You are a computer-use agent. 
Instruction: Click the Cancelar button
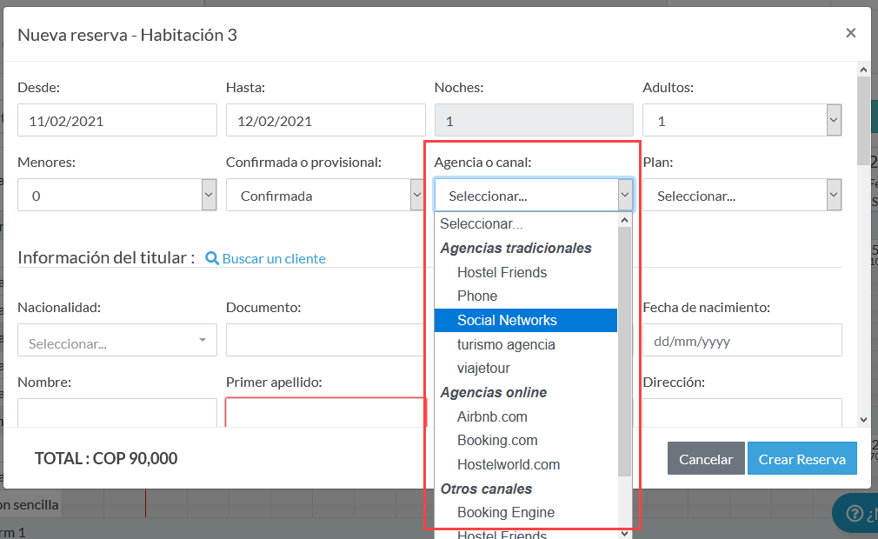click(x=706, y=458)
